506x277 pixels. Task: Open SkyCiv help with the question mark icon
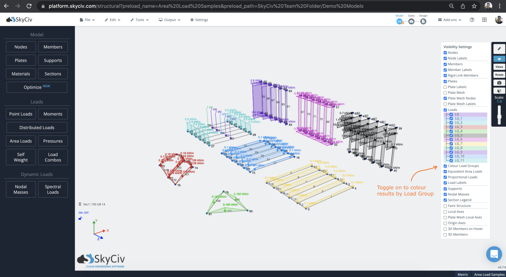(x=472, y=19)
